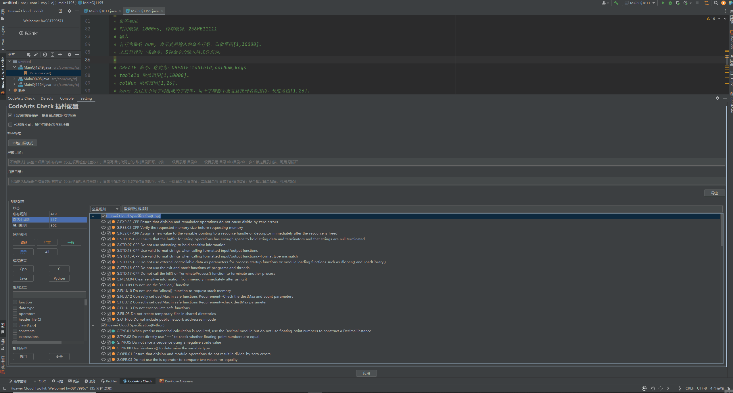Uncheck Huawei Cloud Specification(Cpp) rule group
The image size is (733, 393).
point(103,216)
